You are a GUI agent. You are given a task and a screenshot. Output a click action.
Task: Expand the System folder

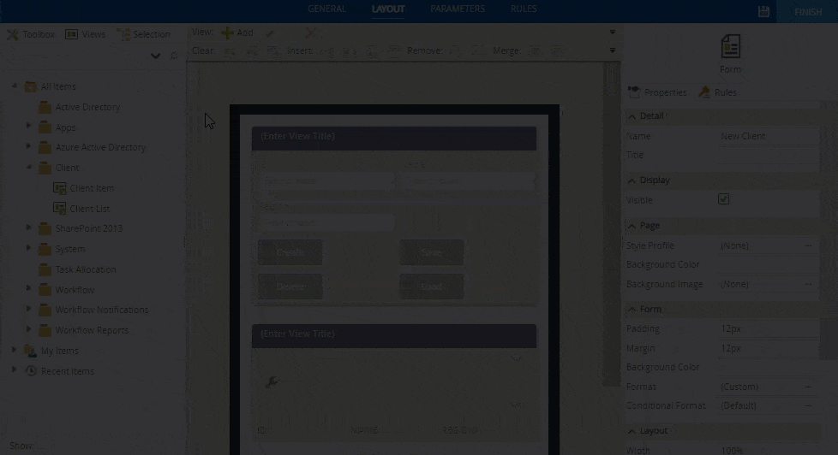coord(28,248)
